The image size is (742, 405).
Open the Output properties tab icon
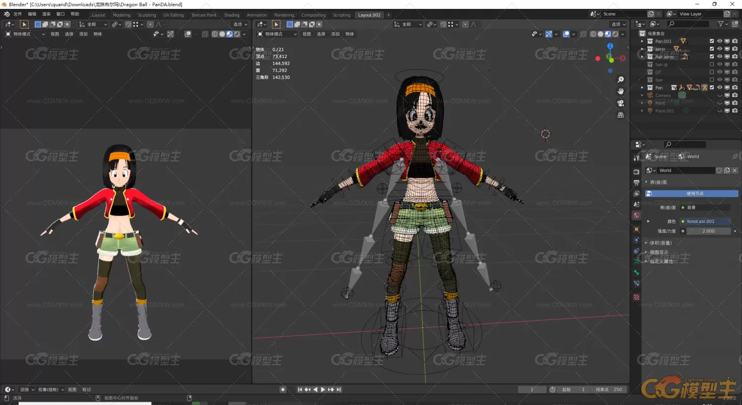tap(636, 182)
